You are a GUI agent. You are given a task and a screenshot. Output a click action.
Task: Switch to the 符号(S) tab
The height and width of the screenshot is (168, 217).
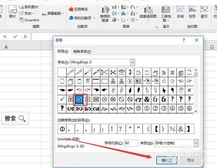[x=63, y=51]
